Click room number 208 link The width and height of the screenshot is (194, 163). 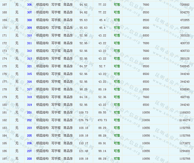(x=29, y=159)
